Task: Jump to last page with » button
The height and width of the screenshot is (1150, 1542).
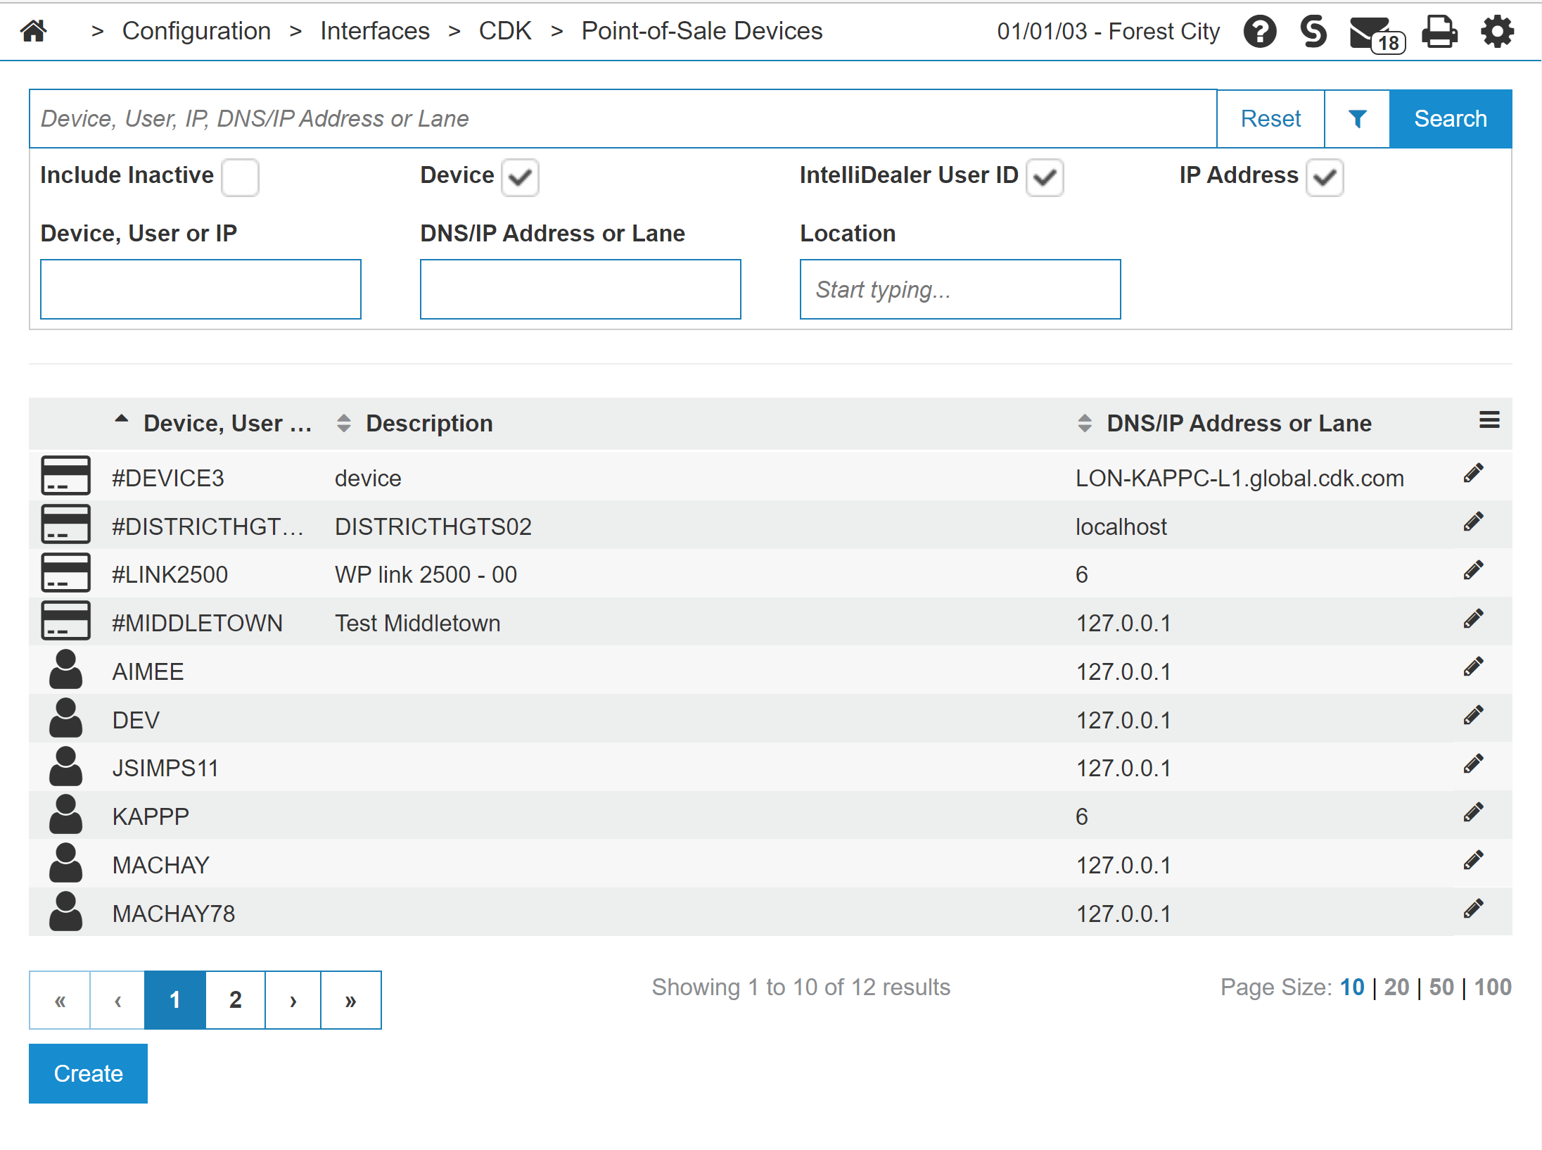Action: pos(350,1000)
